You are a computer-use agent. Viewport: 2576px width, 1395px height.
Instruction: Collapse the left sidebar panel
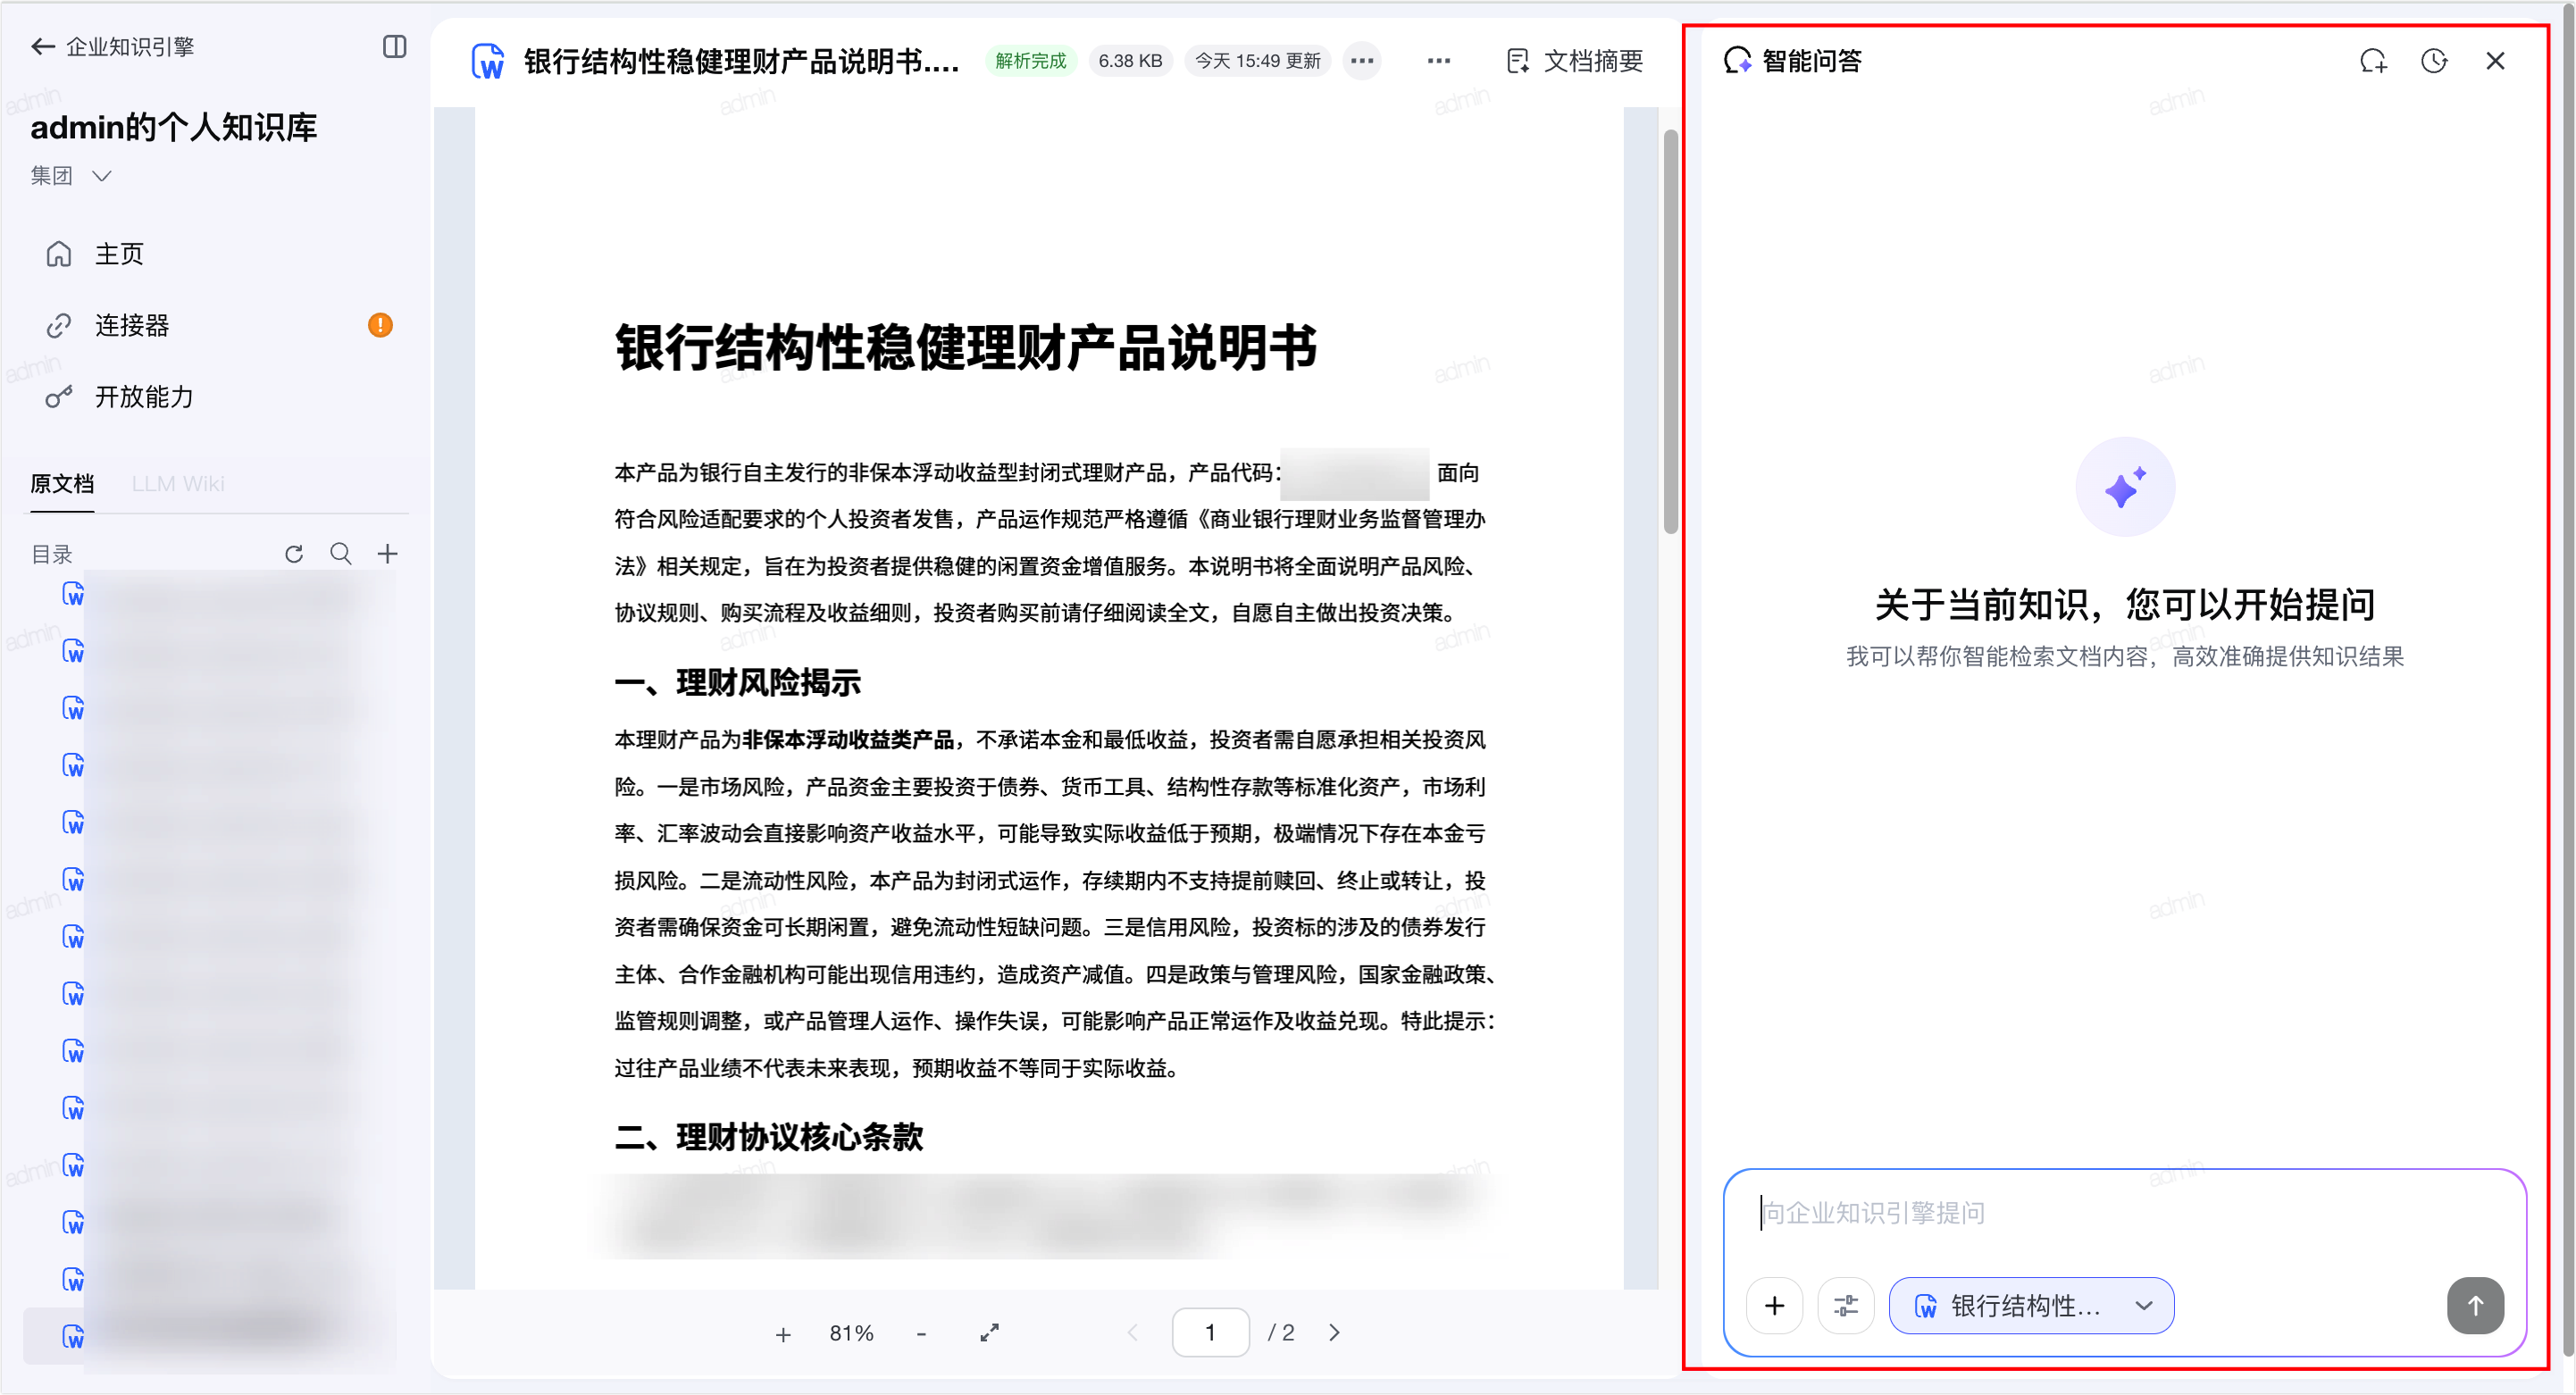point(394,47)
